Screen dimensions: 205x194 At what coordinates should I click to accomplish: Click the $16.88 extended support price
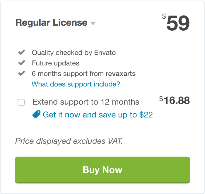pos(175,100)
